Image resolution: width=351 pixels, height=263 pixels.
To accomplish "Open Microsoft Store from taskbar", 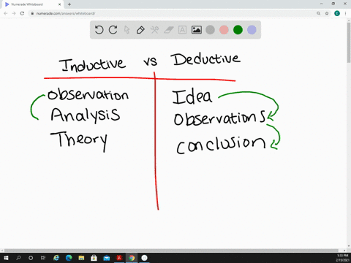I will [x=94, y=258].
